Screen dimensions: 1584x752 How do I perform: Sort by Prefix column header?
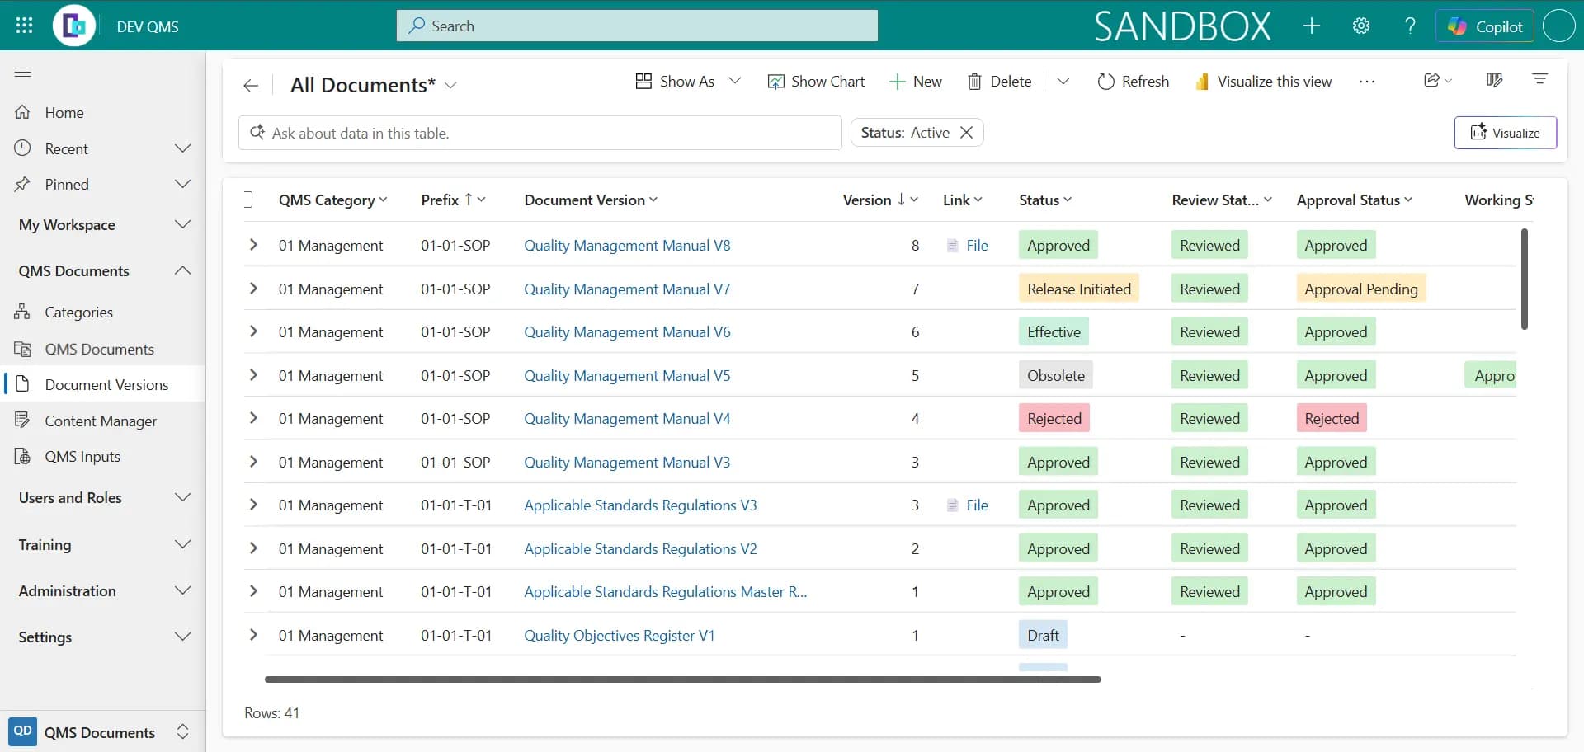coord(453,200)
